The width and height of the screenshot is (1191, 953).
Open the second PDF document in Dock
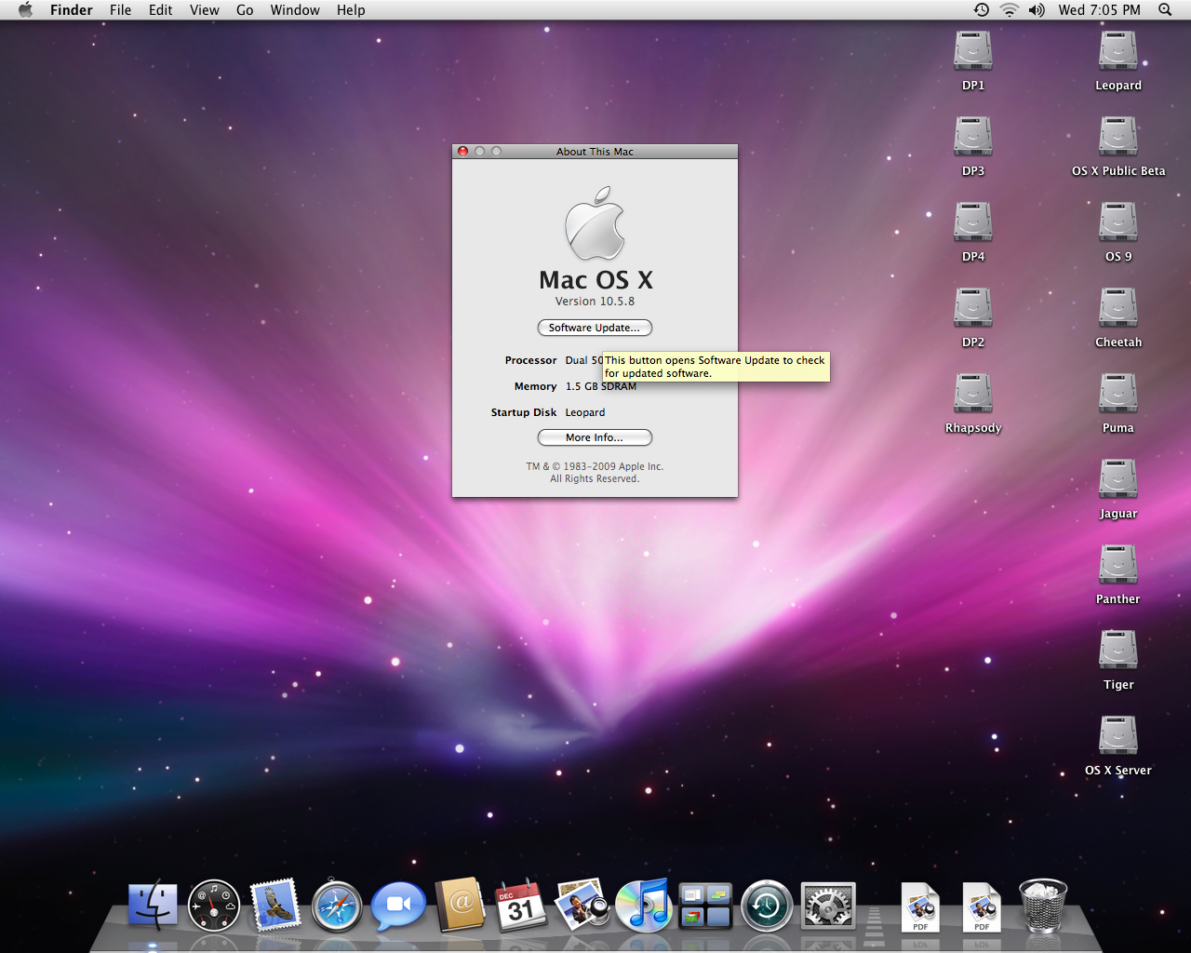pyautogui.click(x=982, y=906)
